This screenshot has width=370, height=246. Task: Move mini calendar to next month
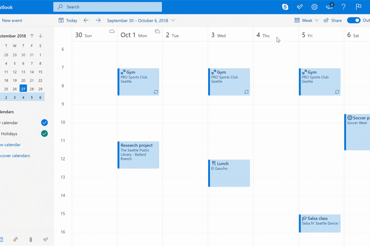[x=41, y=36]
